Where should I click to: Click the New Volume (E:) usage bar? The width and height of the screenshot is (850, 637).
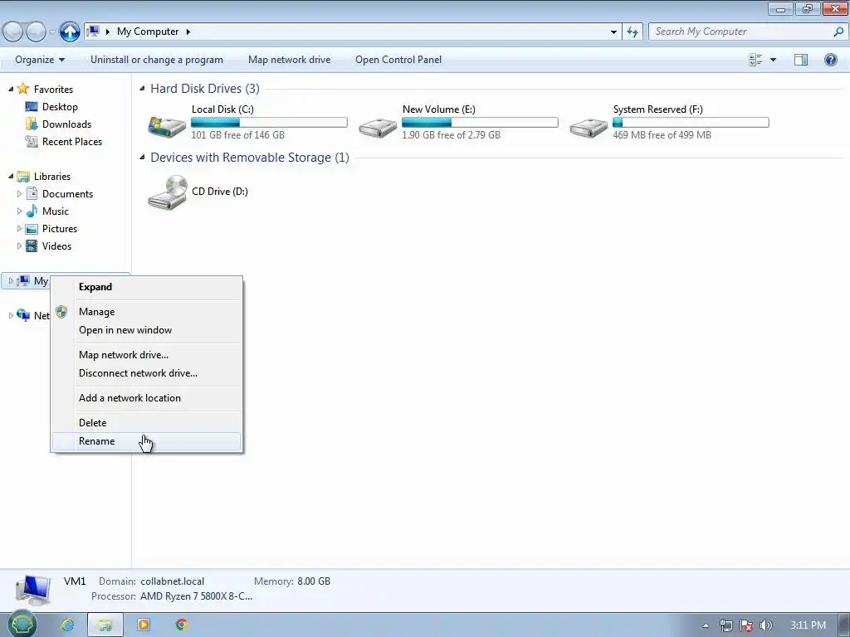pyautogui.click(x=480, y=123)
